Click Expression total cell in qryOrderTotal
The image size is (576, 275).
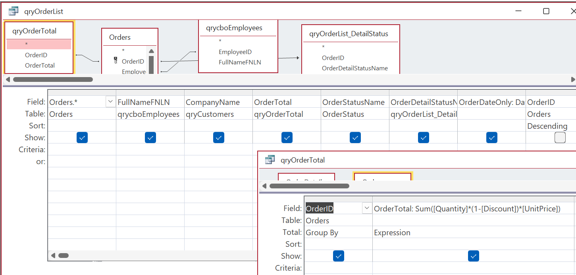coord(474,232)
